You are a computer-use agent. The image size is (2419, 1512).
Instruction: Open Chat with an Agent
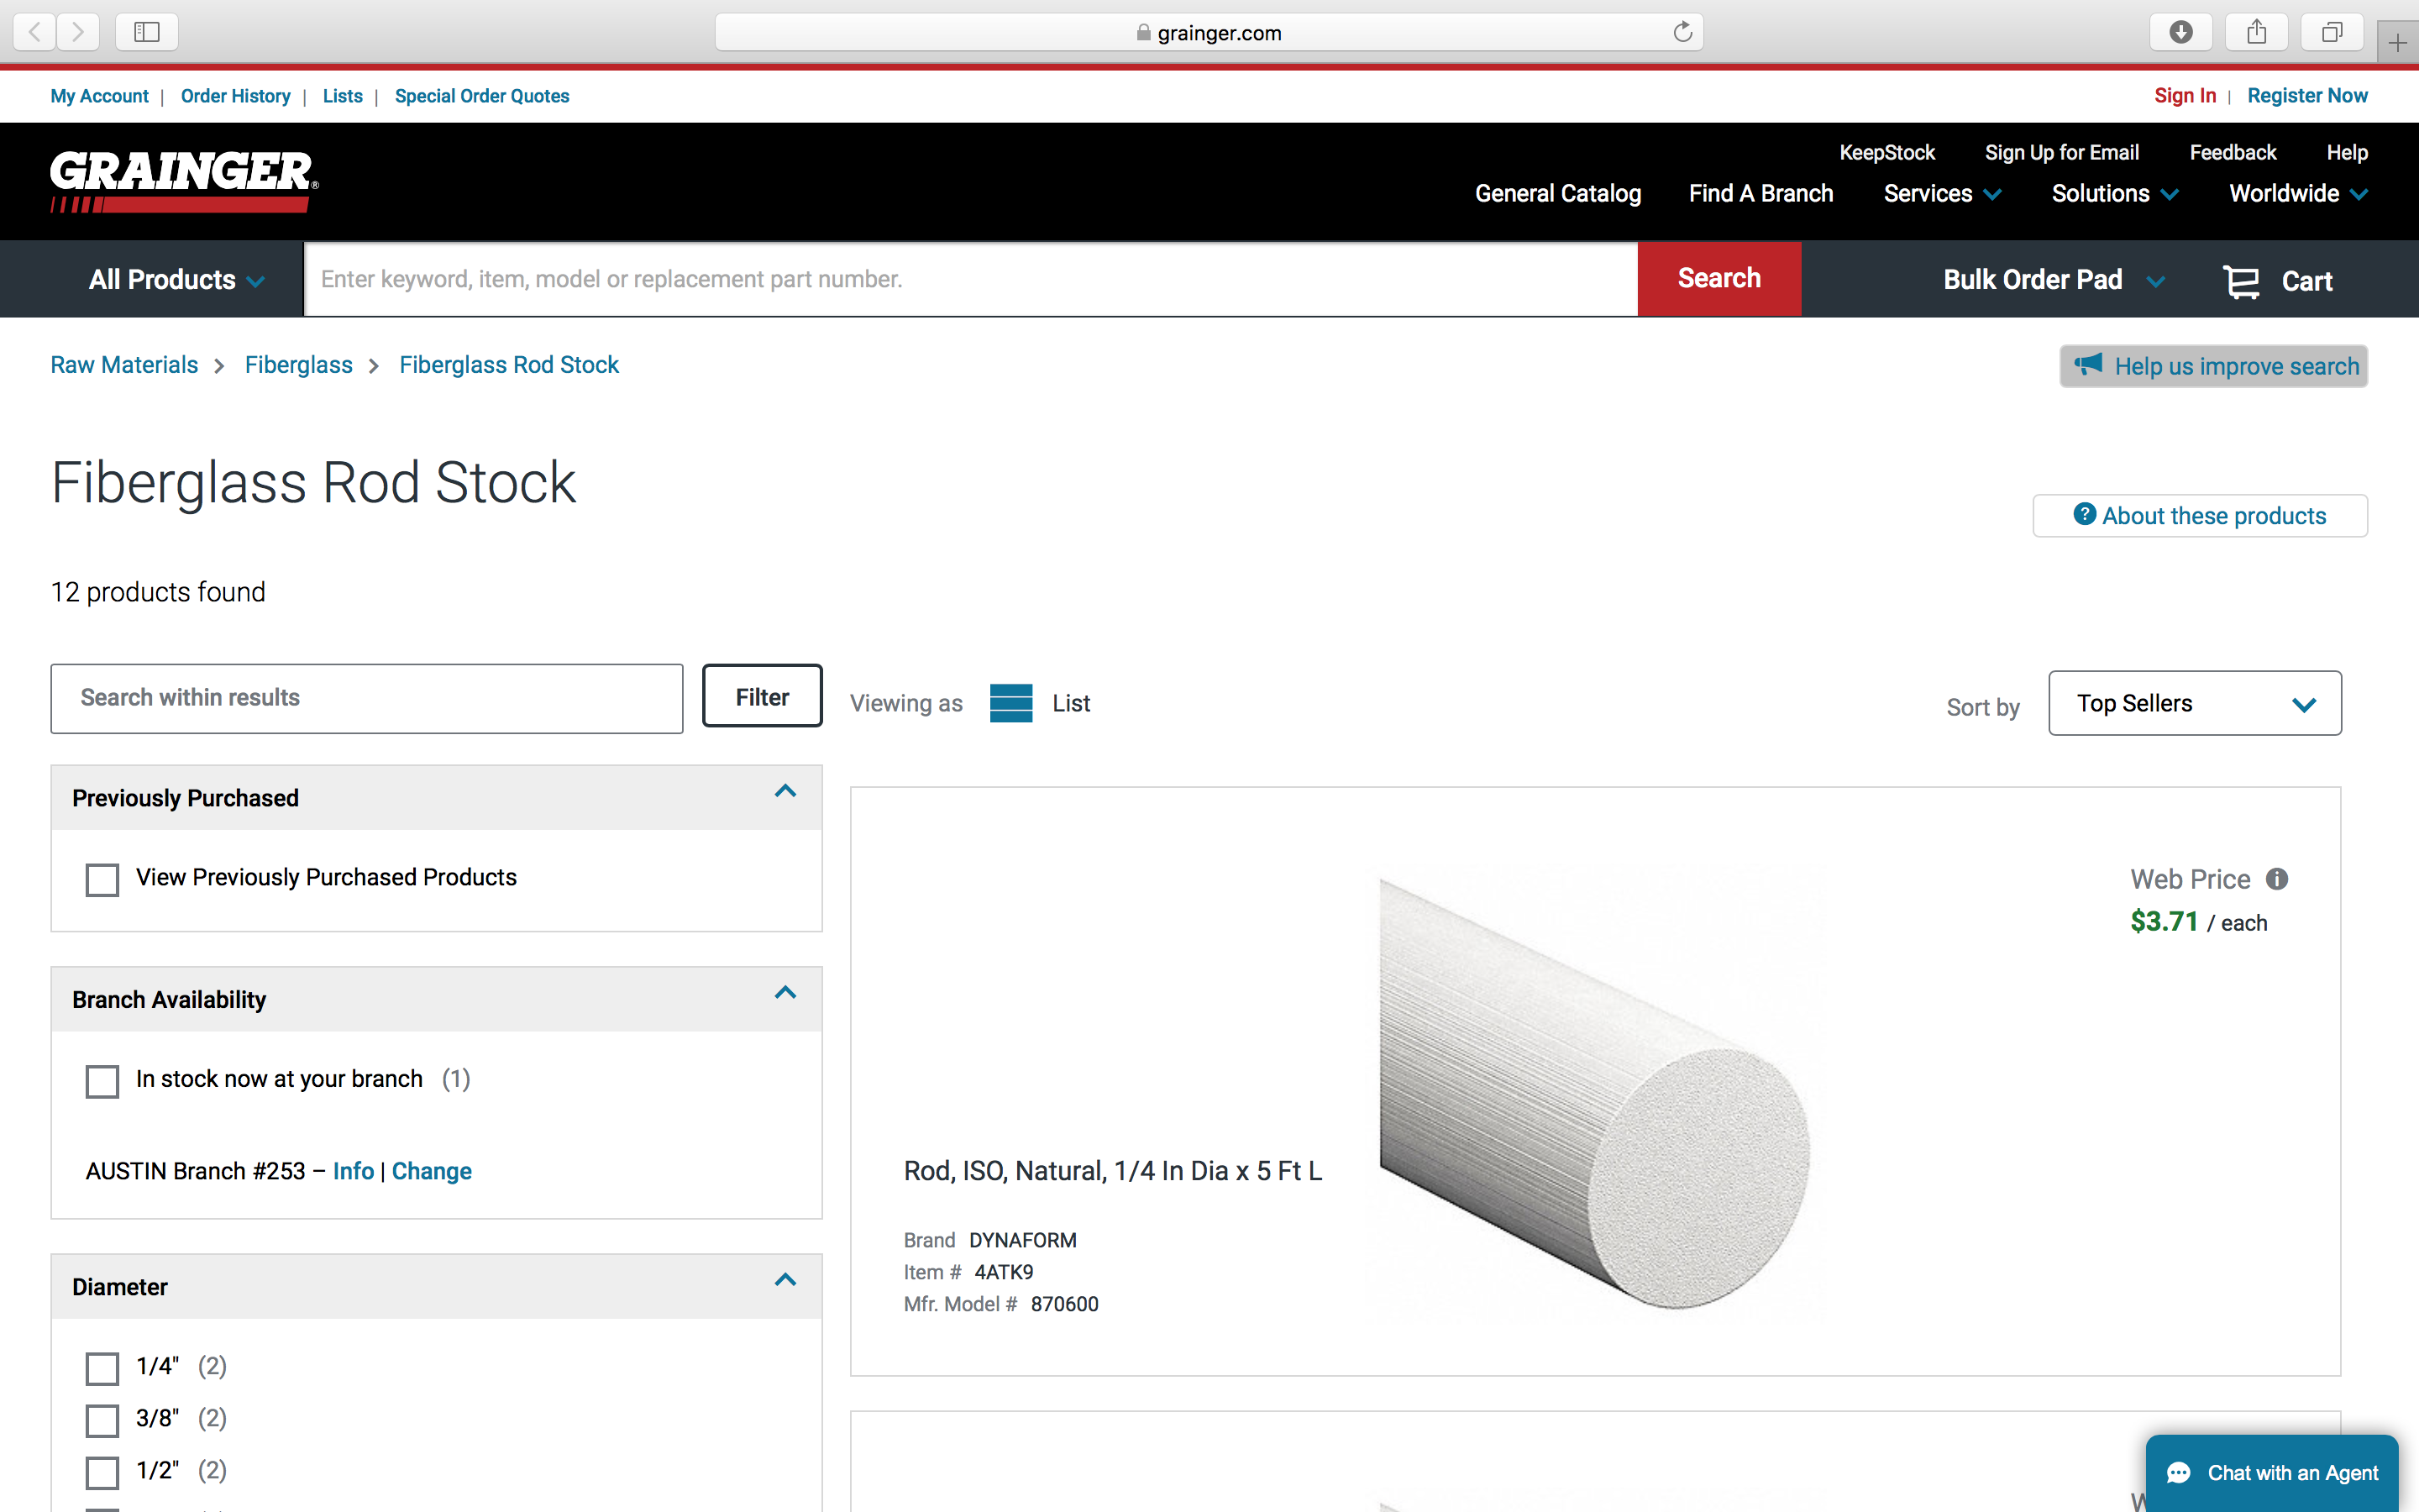click(x=2271, y=1473)
